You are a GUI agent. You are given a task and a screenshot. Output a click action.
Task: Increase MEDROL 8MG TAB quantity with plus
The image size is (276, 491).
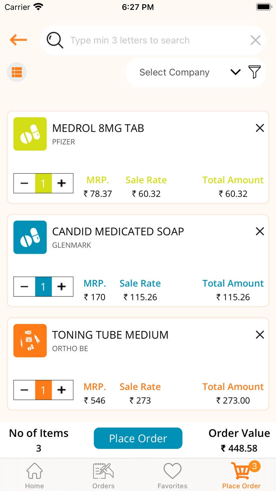[x=62, y=183]
